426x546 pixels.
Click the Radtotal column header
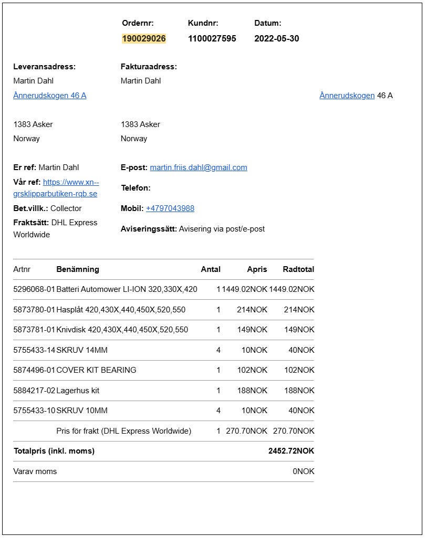click(x=298, y=269)
